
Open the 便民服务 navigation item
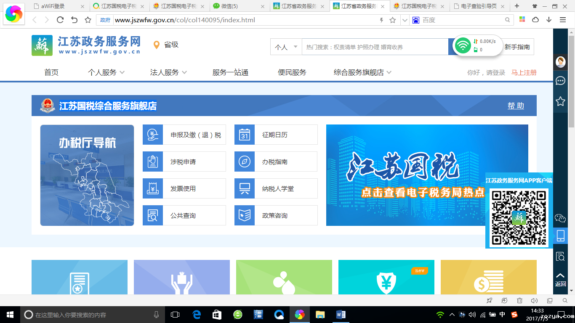tap(292, 72)
